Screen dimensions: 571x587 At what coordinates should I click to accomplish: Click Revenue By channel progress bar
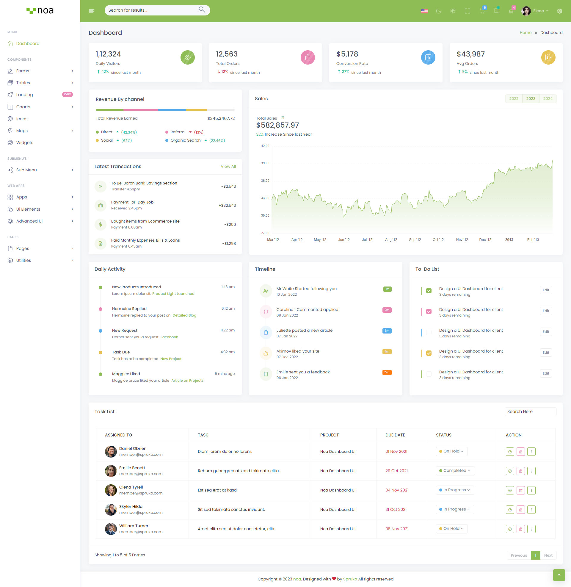point(165,110)
